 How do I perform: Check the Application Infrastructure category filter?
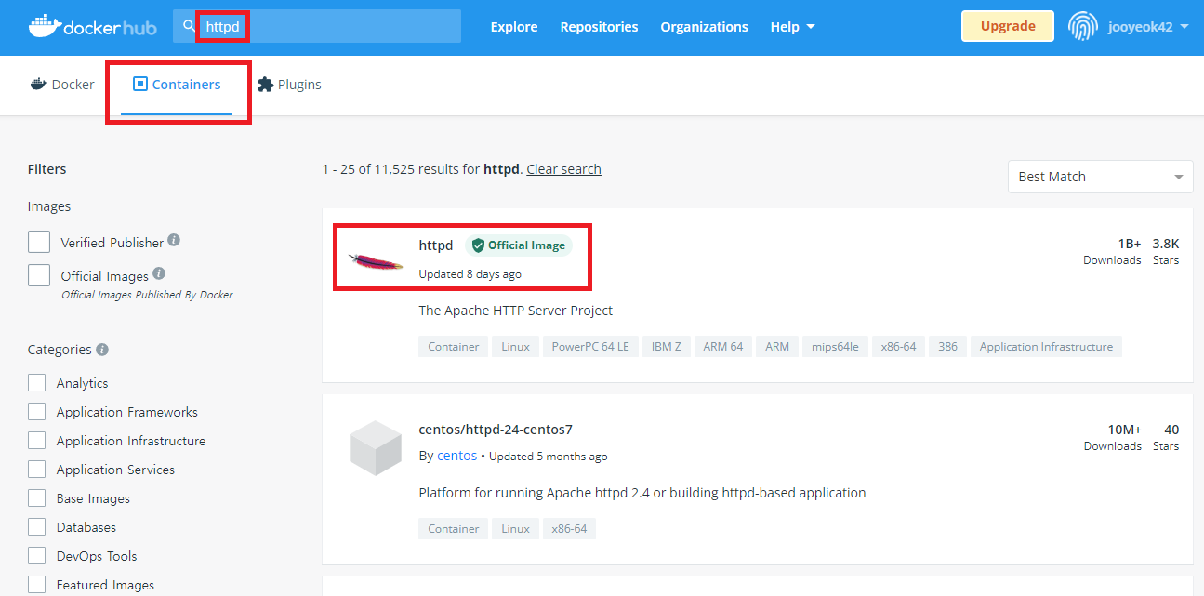36,441
